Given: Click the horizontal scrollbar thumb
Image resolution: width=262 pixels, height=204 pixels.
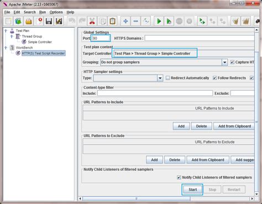Looking at the screenshot, I should click(x=137, y=198).
